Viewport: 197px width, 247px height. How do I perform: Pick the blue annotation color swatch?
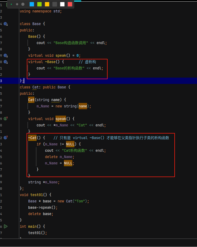pyautogui.click(x=32, y=4)
